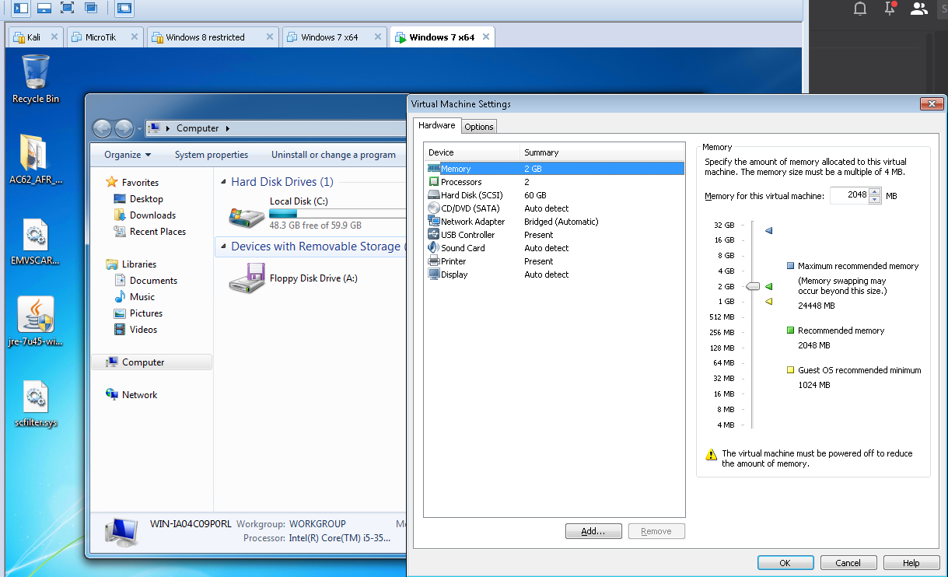Open the Organize dropdown menu

tap(128, 155)
